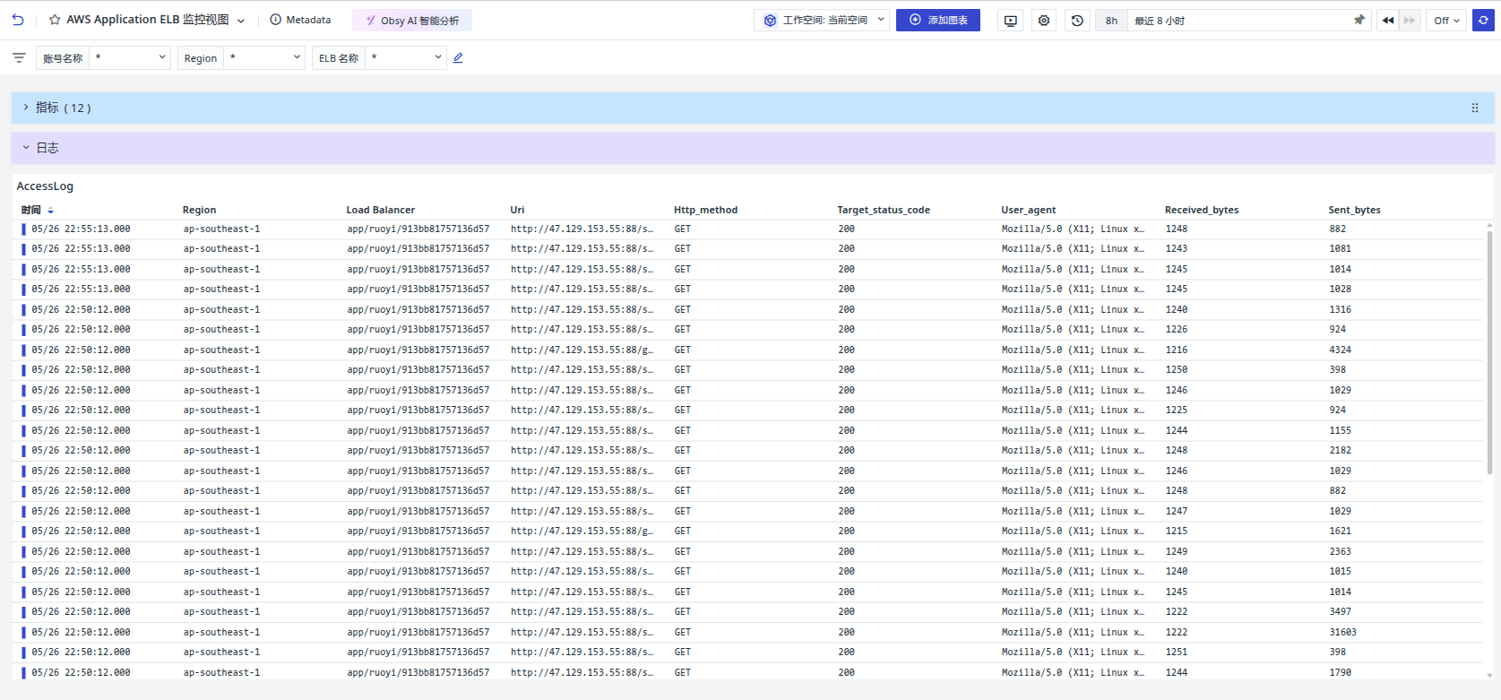Click the blue refresh button

point(1483,20)
